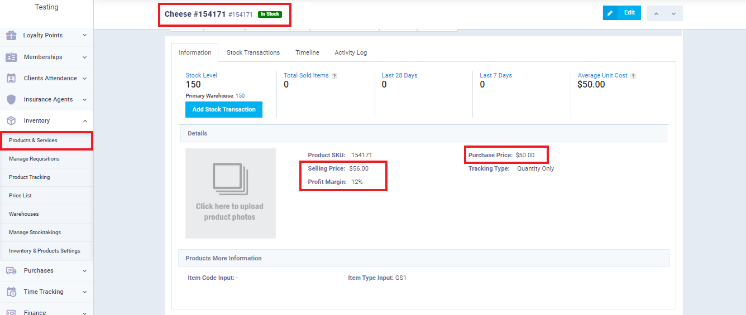
Task: Expand the Loyalty Points menu chevron
Action: [84, 36]
